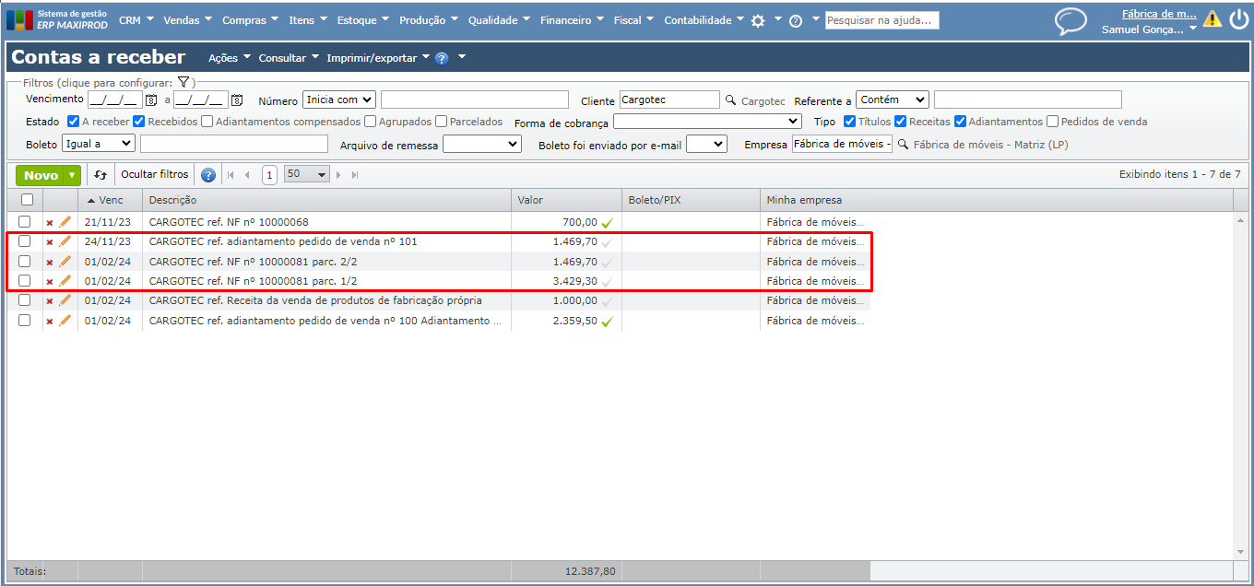Image resolution: width=1254 pixels, height=586 pixels.
Task: Delete the pedido de venda nº 100 entry
Action: coord(50,322)
